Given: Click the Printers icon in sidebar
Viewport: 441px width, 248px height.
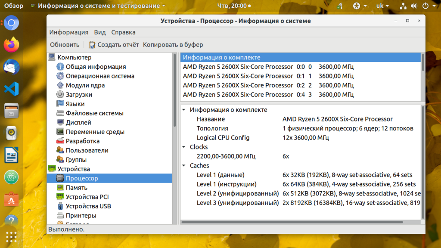Looking at the screenshot, I should (60, 216).
